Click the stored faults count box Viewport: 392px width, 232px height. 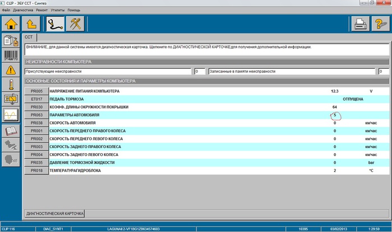(384, 72)
